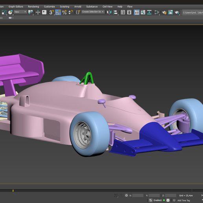The height and width of the screenshot is (203, 203).
Task: Click Select and Manipulate crosshair icon
Action: [x=38, y=12]
